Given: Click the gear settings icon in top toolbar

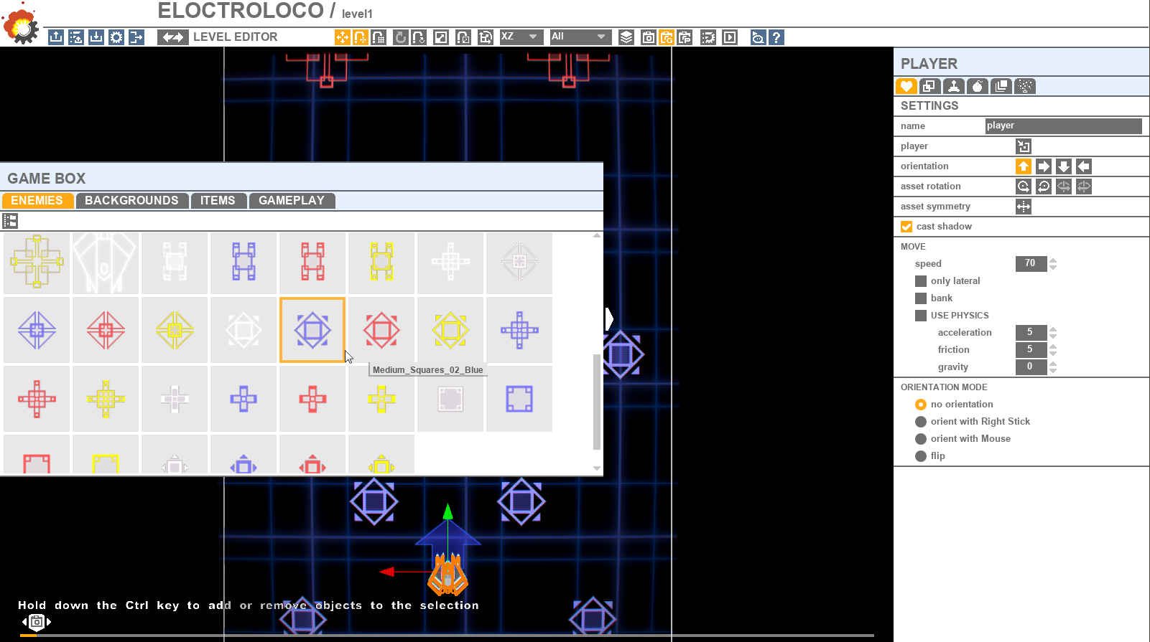Looking at the screenshot, I should (116, 37).
